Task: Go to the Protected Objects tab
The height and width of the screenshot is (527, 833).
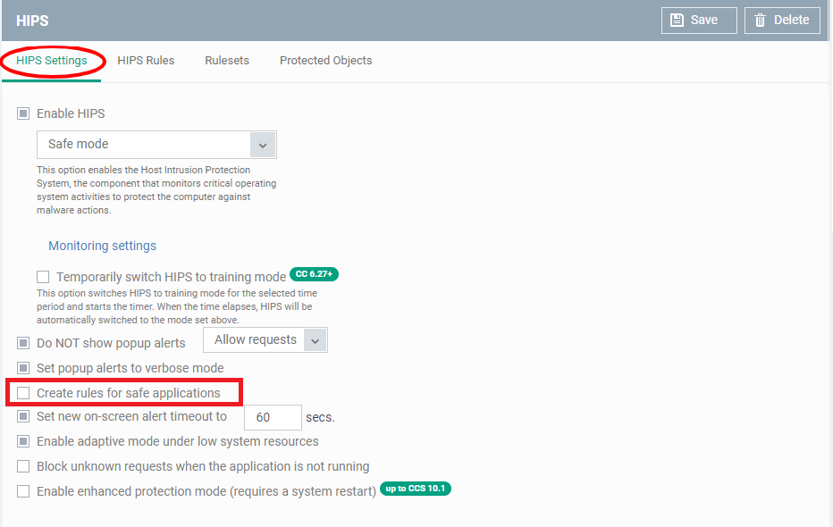Action: point(325,61)
